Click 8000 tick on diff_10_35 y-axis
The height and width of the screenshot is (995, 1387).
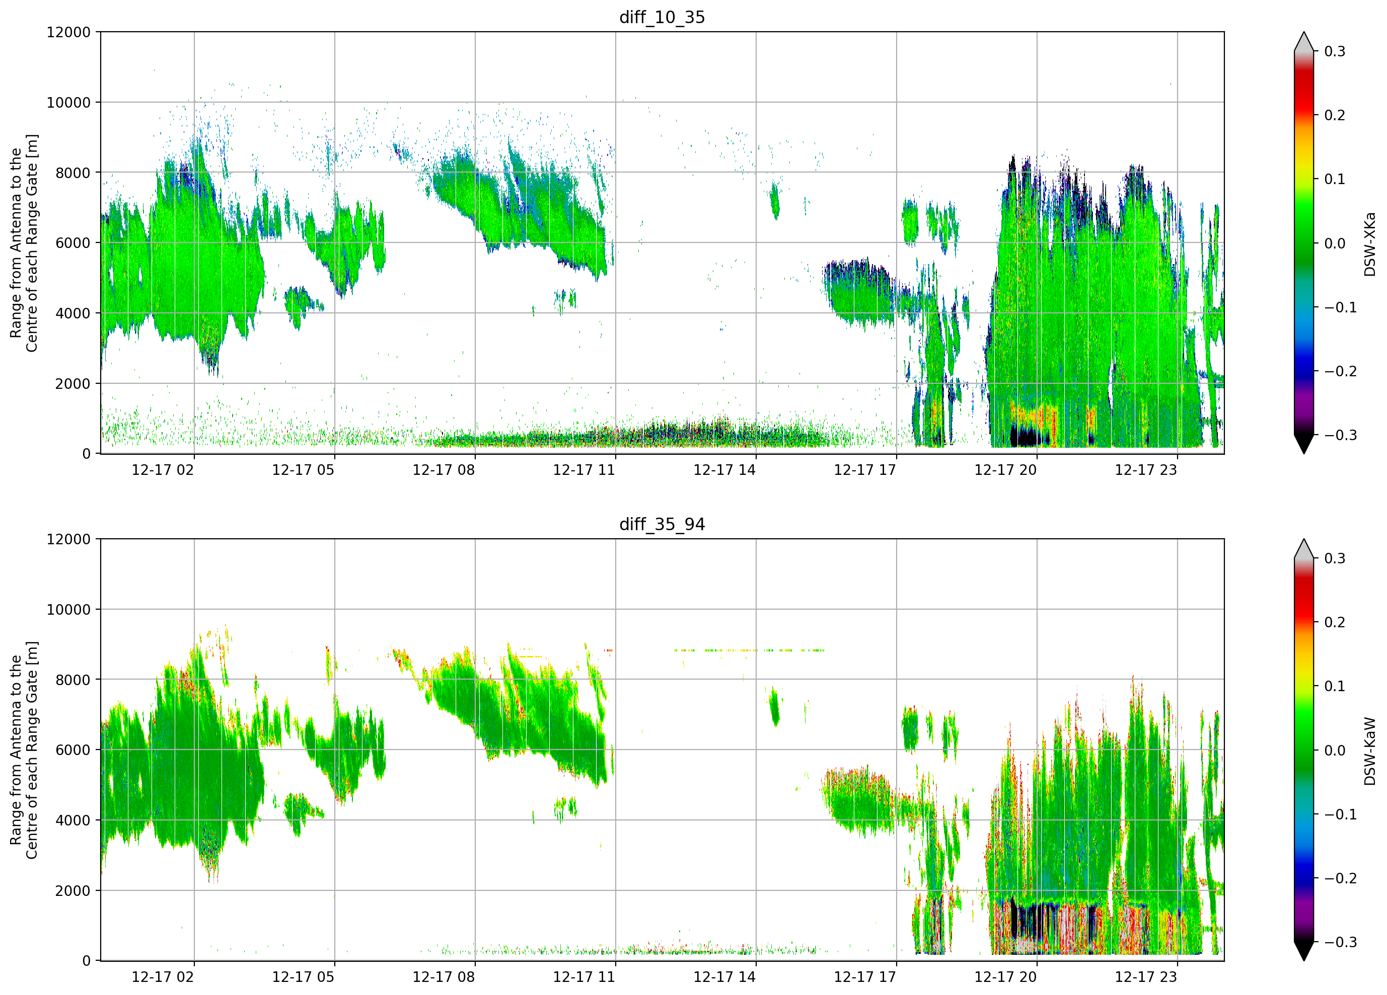73,173
